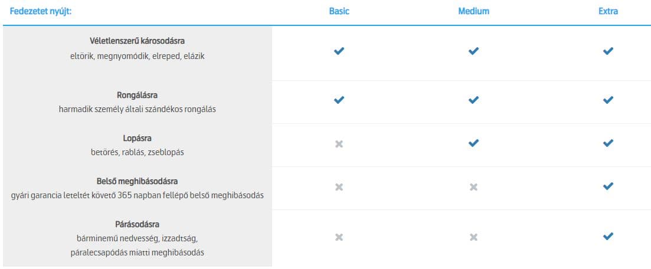Click the Medium checkmark for Véletlenszerű károsodásra
Screen dimensions: 651x269
473,51
